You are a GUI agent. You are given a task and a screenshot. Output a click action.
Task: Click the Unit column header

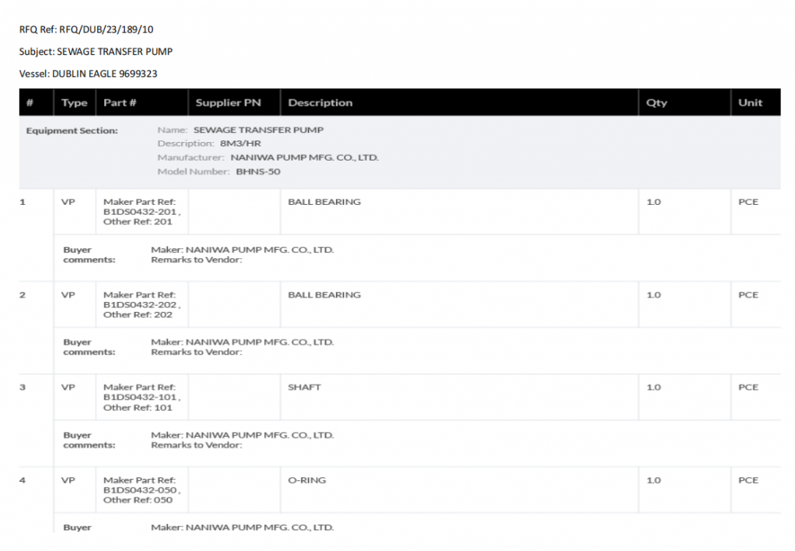pos(750,102)
